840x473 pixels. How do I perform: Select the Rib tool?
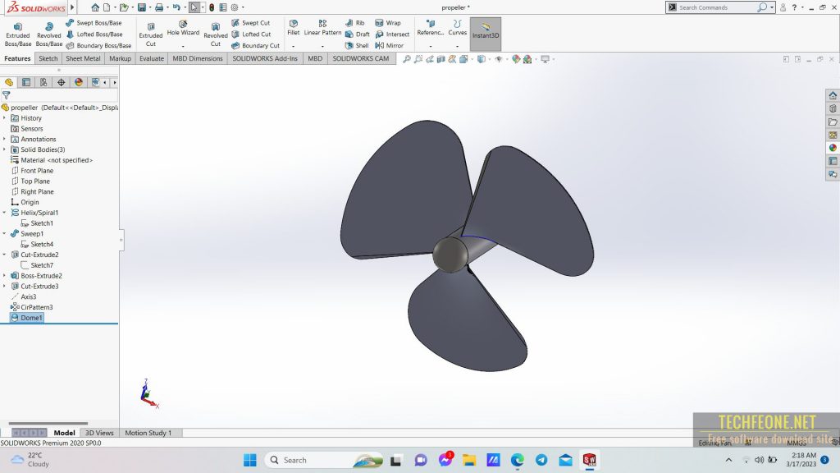click(x=354, y=23)
